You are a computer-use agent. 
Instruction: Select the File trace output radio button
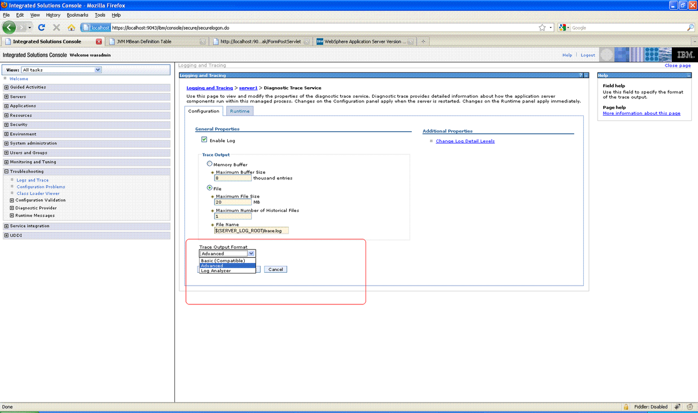[209, 188]
